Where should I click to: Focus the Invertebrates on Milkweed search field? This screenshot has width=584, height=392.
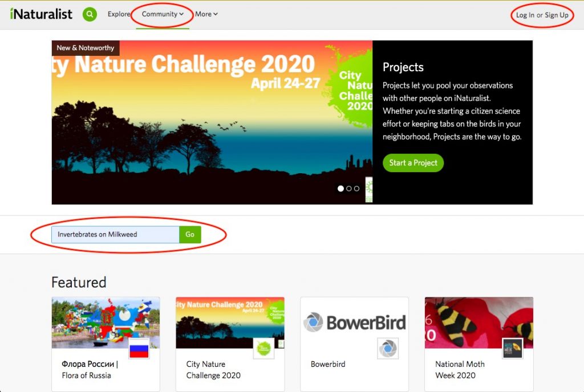pos(115,235)
